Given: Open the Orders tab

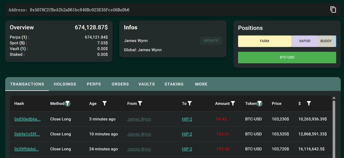Looking at the screenshot, I should coord(120,84).
